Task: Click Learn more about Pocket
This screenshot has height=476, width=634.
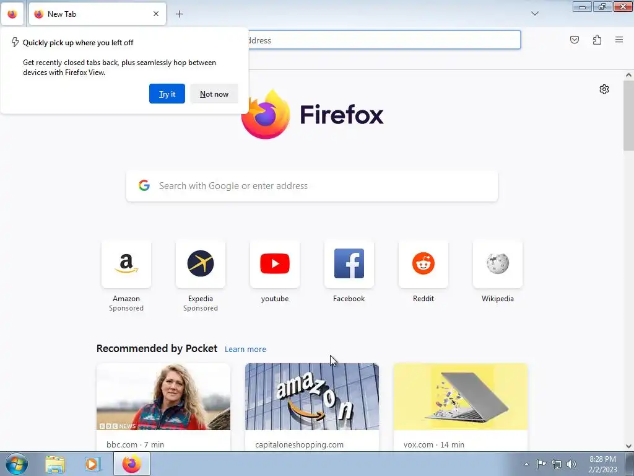Action: point(245,349)
